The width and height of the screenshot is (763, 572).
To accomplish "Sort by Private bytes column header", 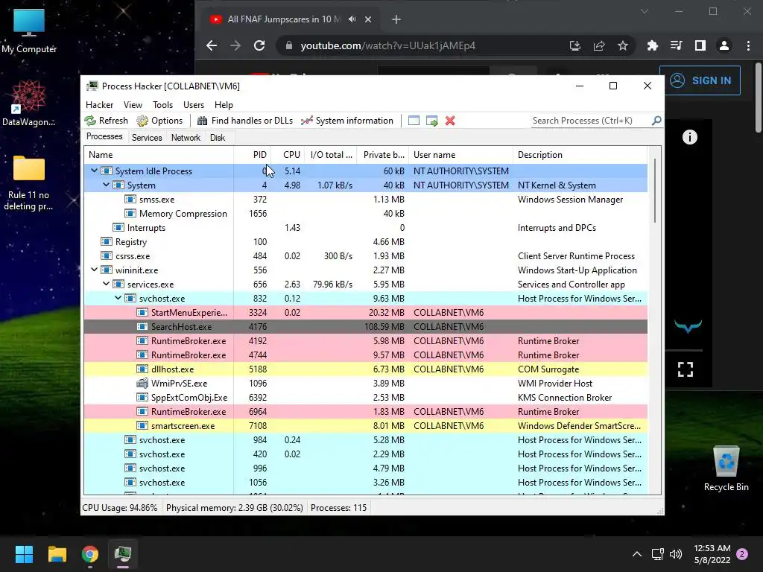I will (x=383, y=155).
